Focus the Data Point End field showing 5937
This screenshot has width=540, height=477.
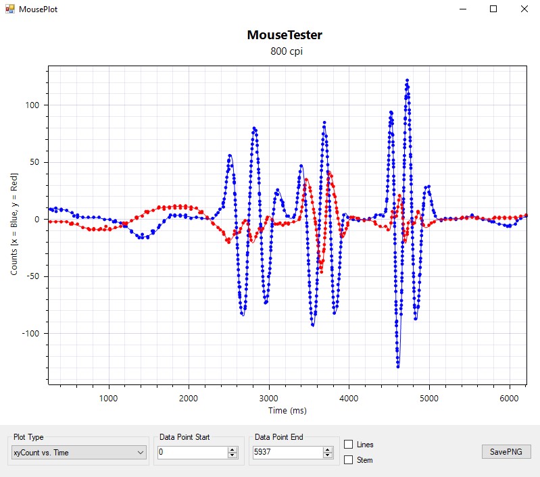click(x=287, y=453)
